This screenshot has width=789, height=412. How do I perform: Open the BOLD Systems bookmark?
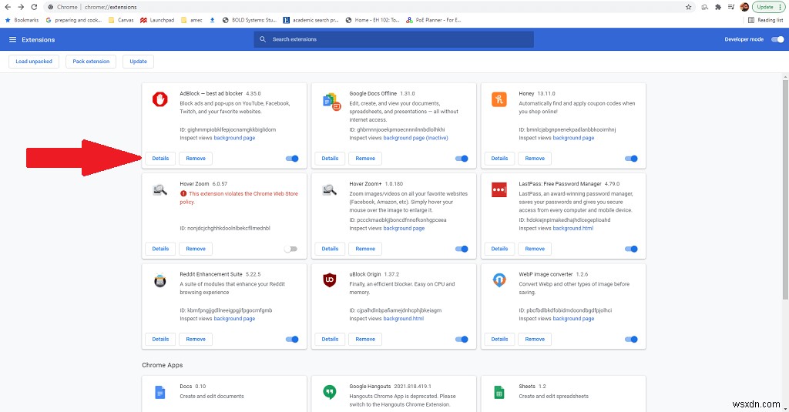click(x=250, y=20)
